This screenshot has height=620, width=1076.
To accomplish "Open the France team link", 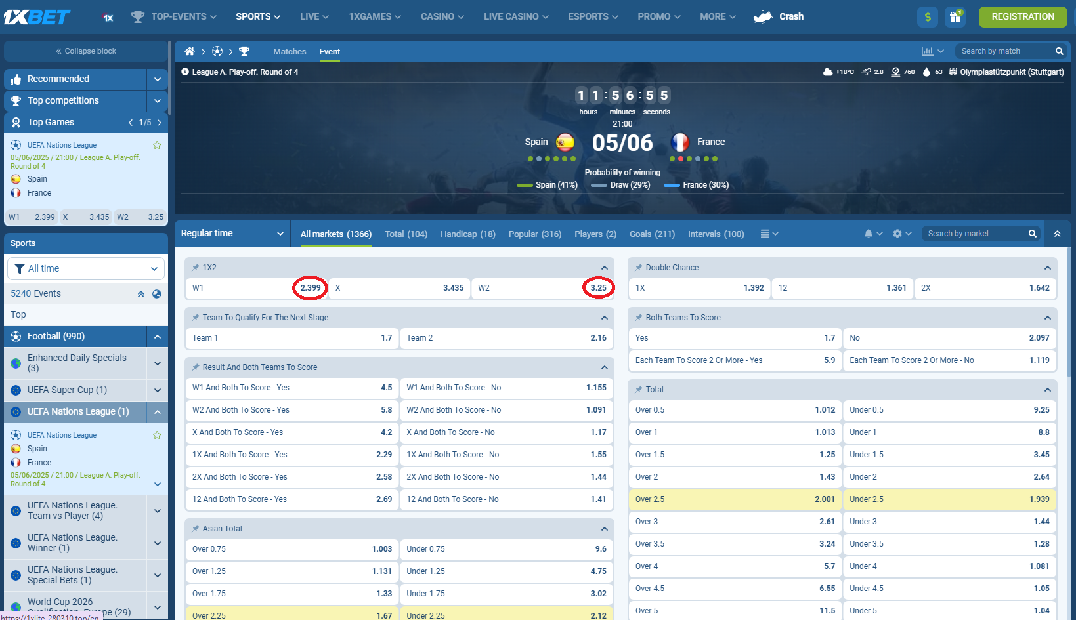I will (x=711, y=142).
